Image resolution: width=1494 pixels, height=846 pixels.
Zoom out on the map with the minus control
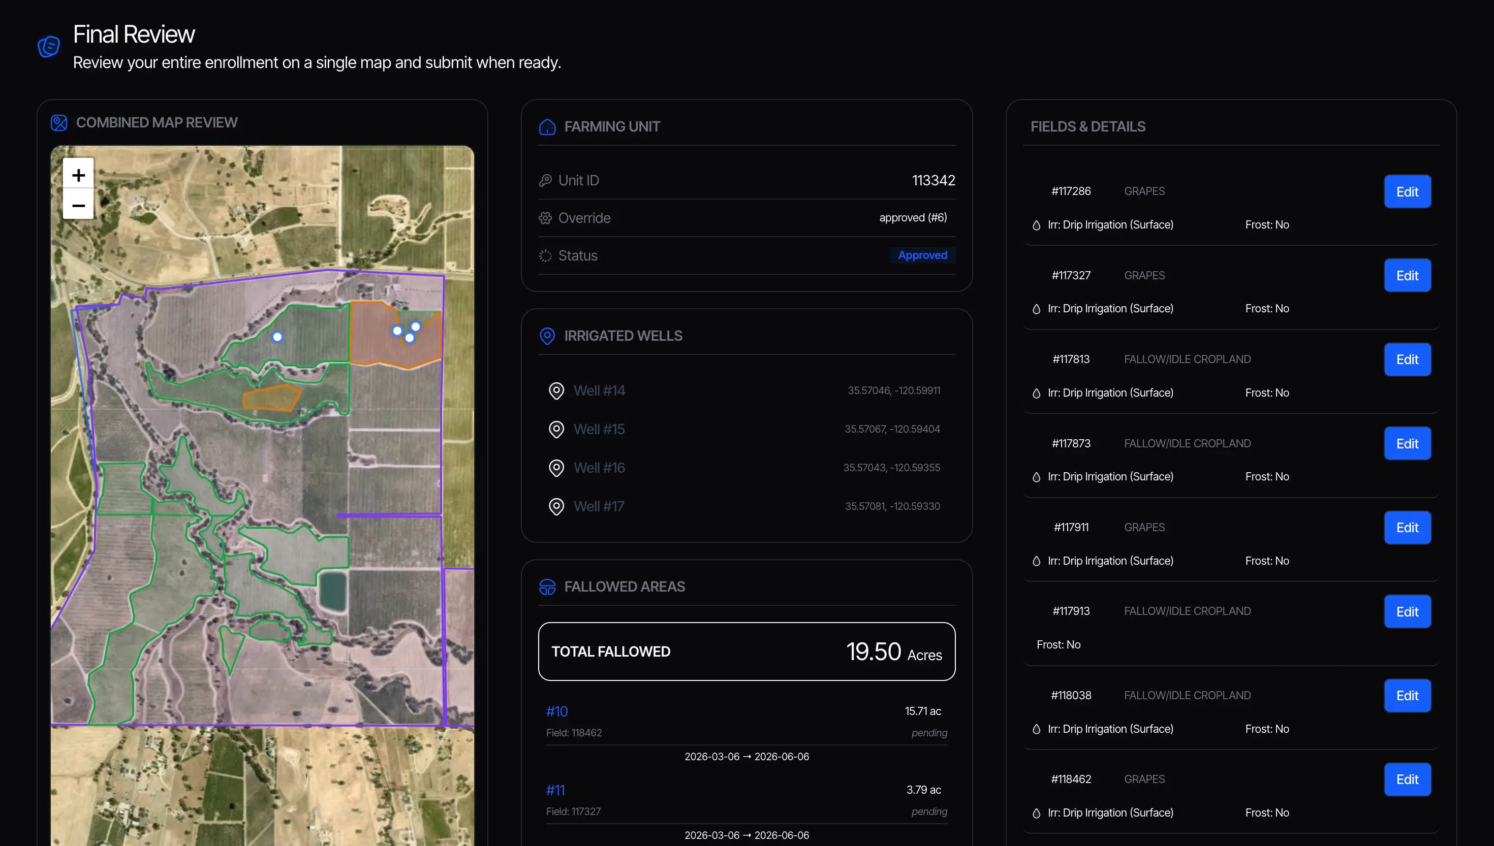[78, 205]
